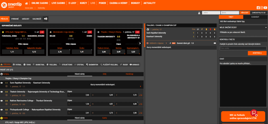Switch to the Kalendář tab
This screenshot has width=268, height=124.
(x=37, y=19)
